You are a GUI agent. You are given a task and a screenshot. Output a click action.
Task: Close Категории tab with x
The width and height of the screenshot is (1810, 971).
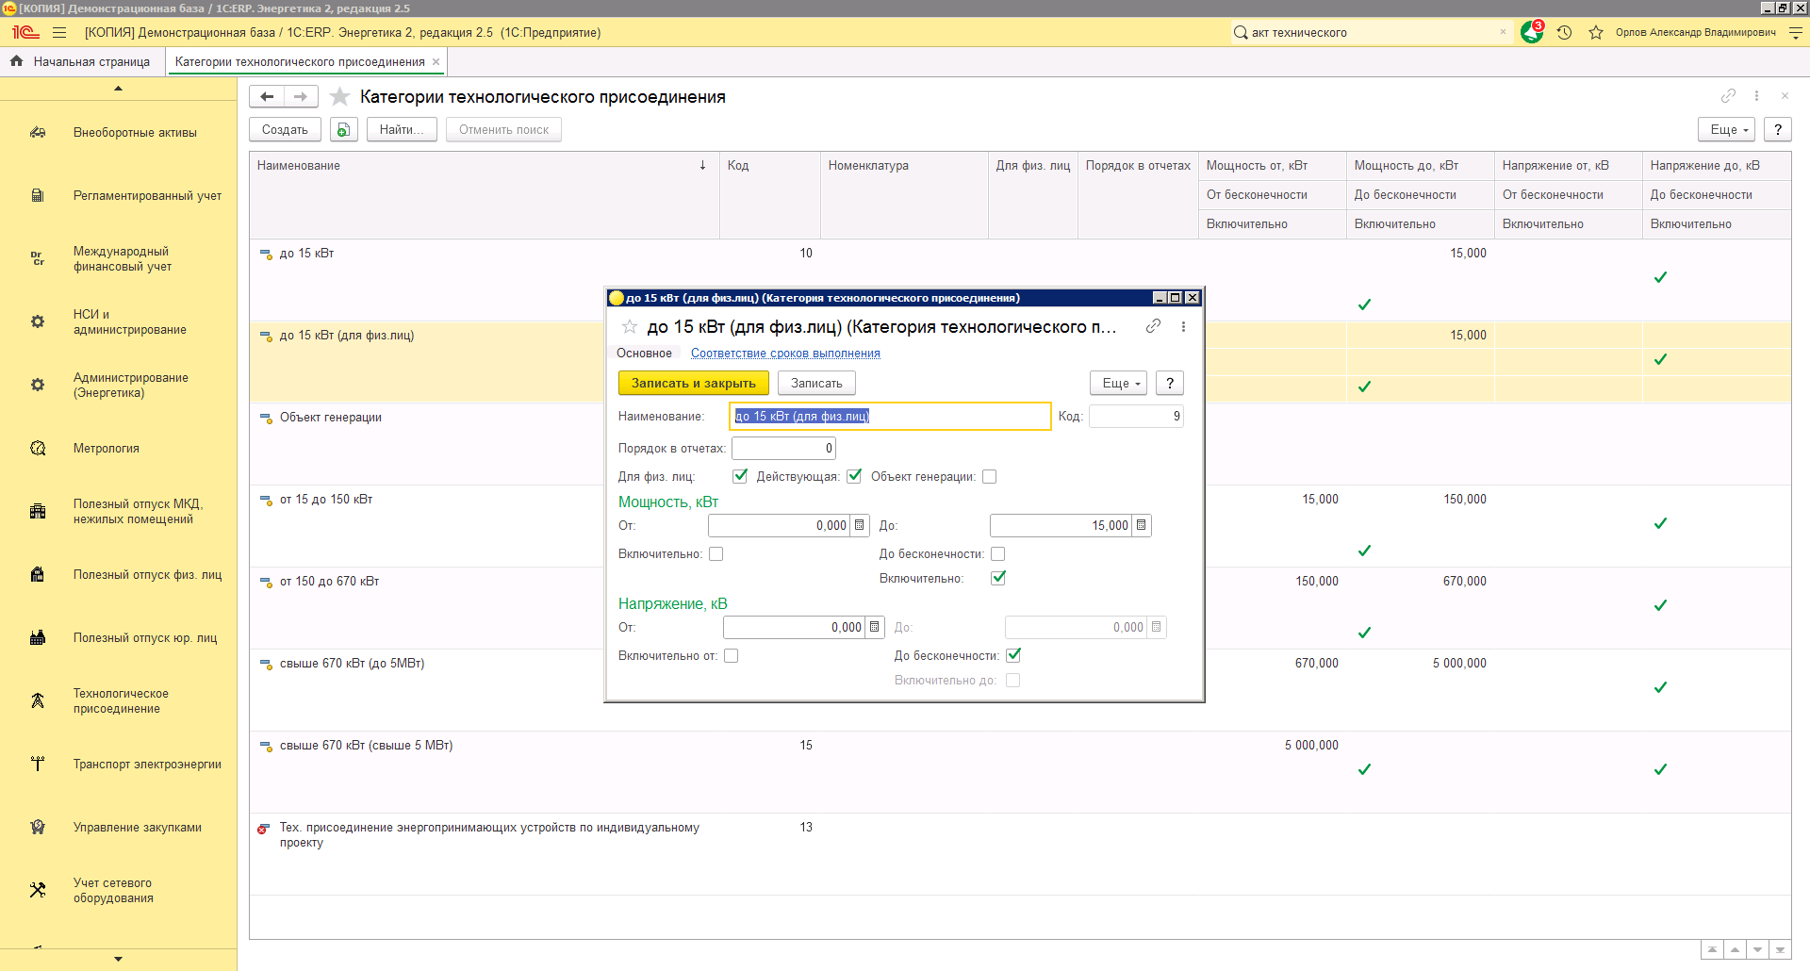click(x=436, y=62)
